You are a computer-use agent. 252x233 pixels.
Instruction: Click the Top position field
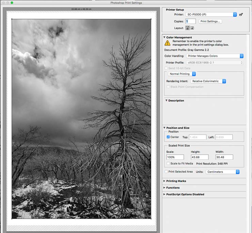(x=198, y=137)
